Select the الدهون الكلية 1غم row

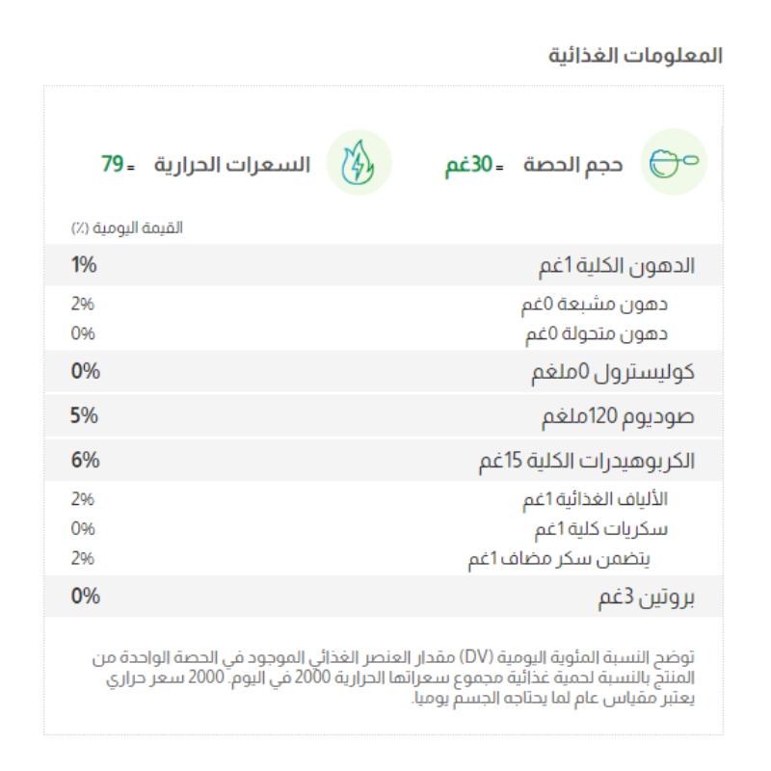point(615,266)
